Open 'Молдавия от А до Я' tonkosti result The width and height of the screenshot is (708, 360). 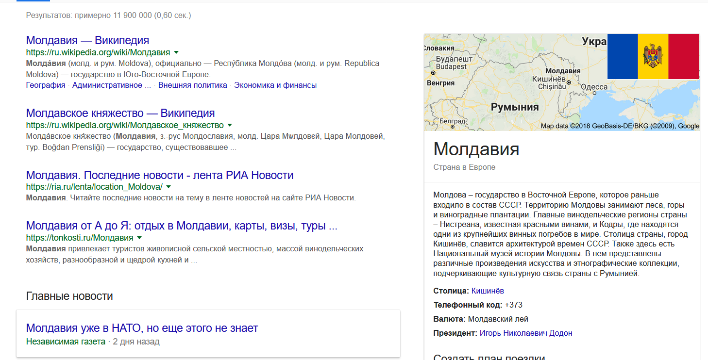182,226
